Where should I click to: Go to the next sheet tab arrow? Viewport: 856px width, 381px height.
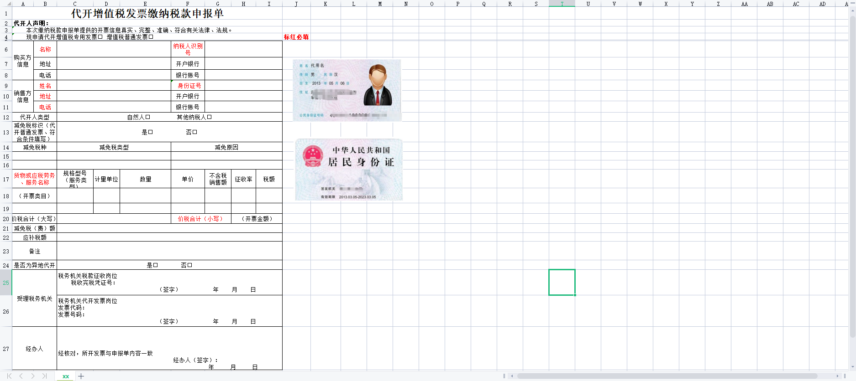(33, 376)
